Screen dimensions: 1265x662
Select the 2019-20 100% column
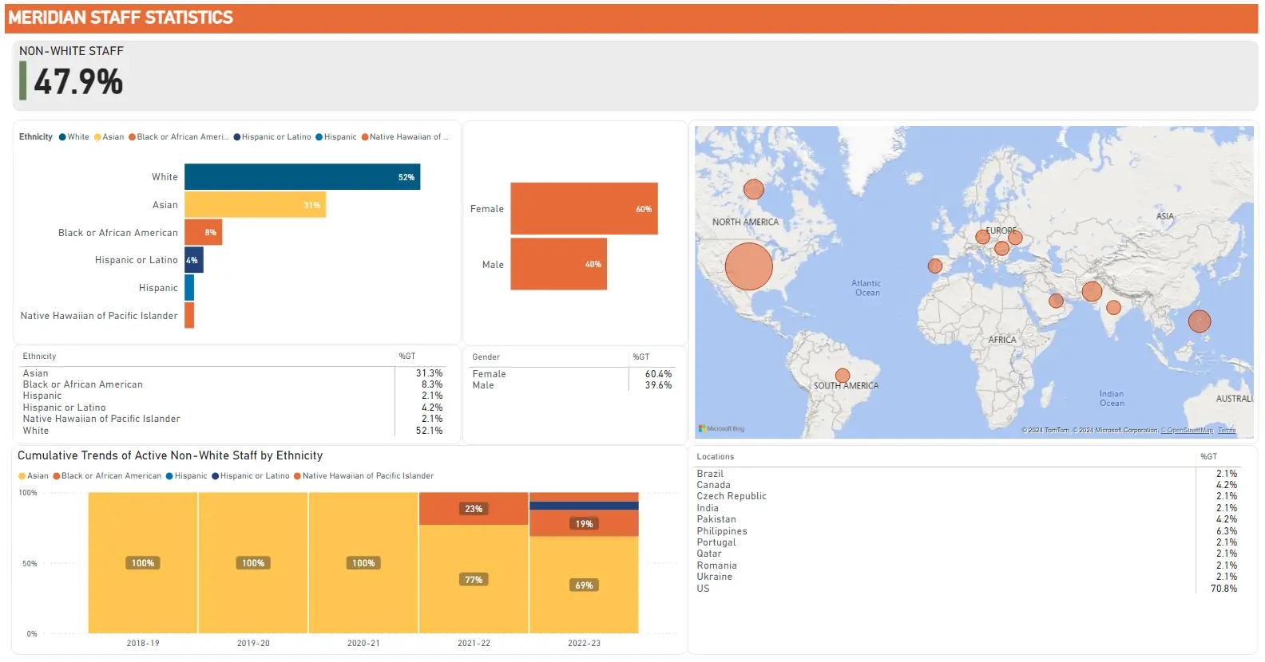tap(253, 563)
